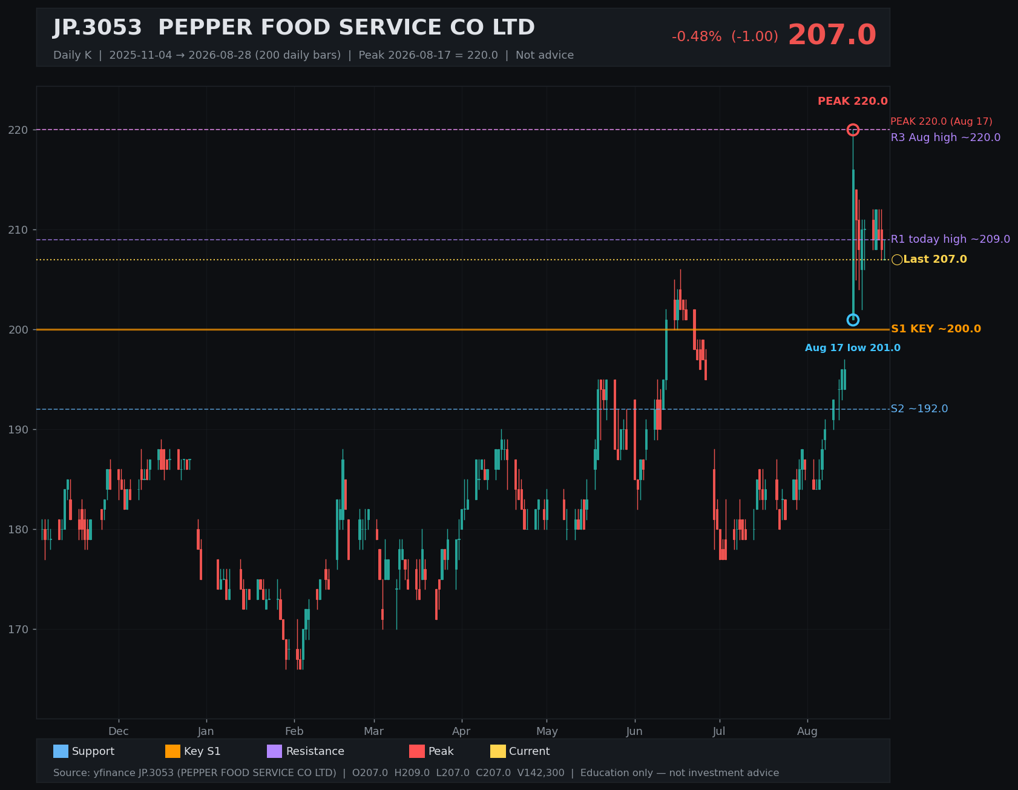Click the Peak legend text
1018x790 pixels.
441,751
